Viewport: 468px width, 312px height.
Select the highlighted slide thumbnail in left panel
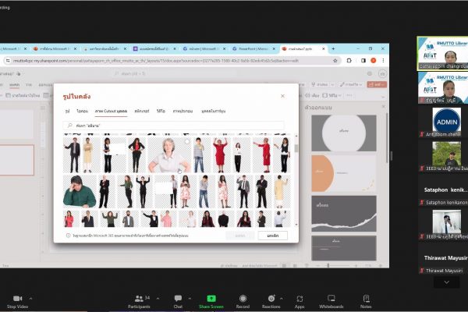click(x=16, y=160)
